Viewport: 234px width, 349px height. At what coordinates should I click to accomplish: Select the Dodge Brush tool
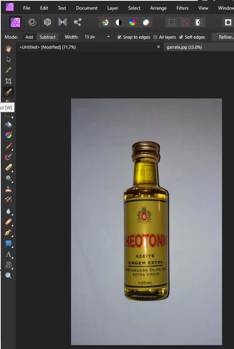coord(8,178)
